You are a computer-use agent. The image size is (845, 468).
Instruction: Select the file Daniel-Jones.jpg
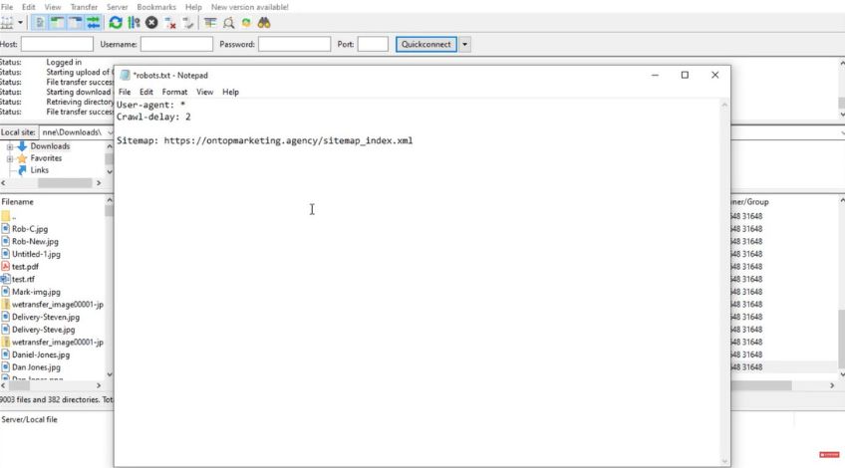click(41, 354)
